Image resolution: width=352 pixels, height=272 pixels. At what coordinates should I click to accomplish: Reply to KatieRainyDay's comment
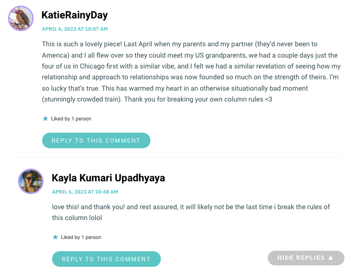coord(96,140)
